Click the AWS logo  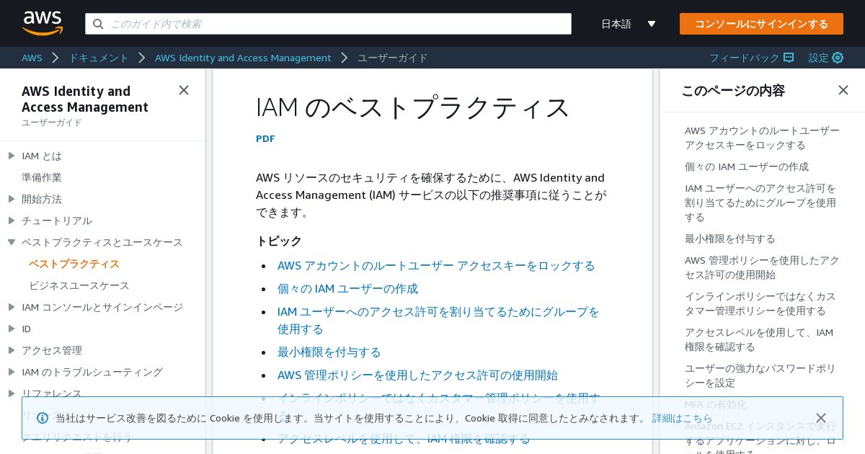pos(43,23)
